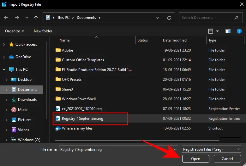Open the Registration Files type dropdown
This screenshot has height=166, width=246.
pos(211,149)
